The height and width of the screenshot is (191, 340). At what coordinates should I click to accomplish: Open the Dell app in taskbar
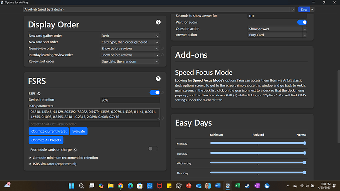(150, 186)
